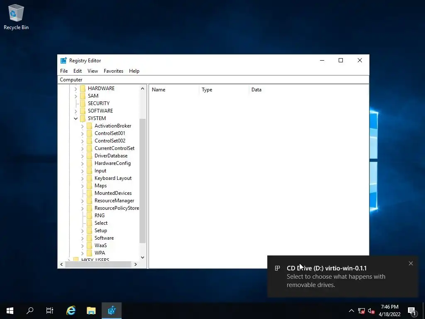This screenshot has height=319, width=425.
Task: Launch Internet Explorer from taskbar
Action: click(x=71, y=311)
